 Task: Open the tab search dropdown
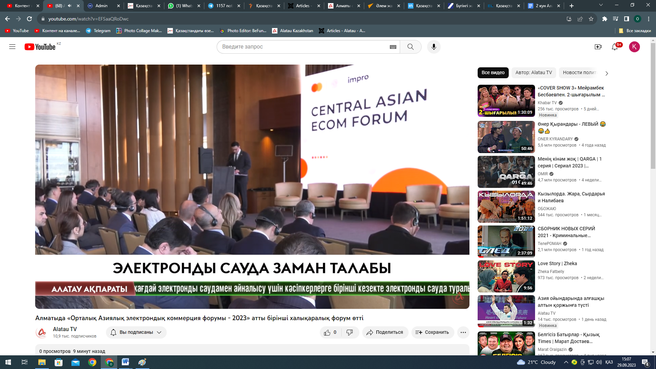coord(601,5)
